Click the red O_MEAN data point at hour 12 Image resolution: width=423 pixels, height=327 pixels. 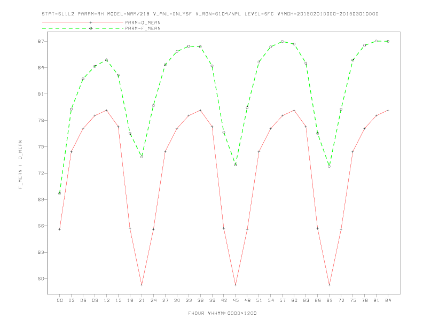pyautogui.click(x=107, y=110)
